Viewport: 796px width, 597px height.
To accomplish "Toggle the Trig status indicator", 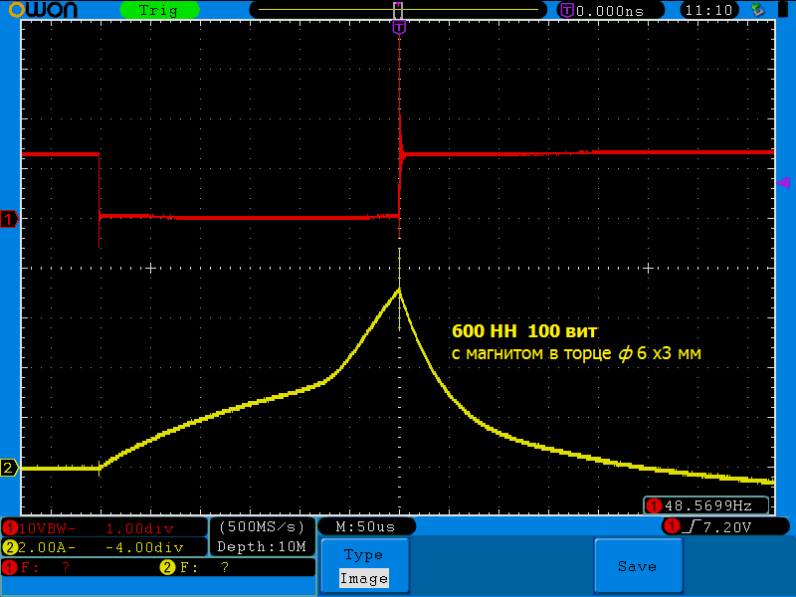I will pos(158,10).
